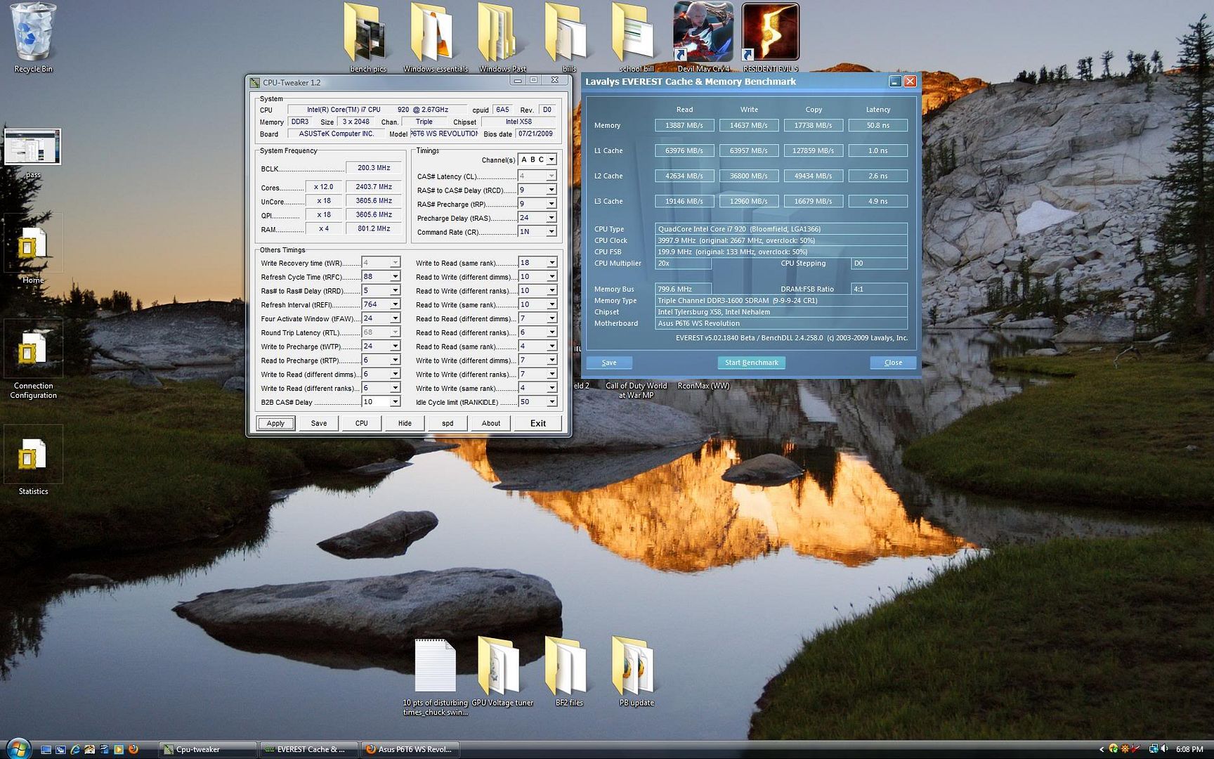
Task: Click the 6:08 PM taskbar clock
Action: [1189, 749]
